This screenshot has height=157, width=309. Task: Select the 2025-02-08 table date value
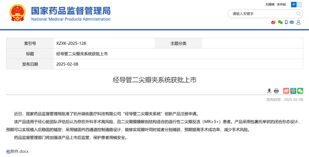pyautogui.click(x=67, y=64)
